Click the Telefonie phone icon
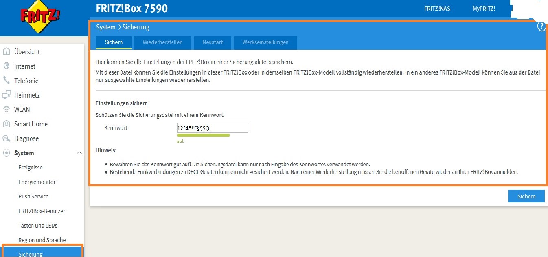 7,80
